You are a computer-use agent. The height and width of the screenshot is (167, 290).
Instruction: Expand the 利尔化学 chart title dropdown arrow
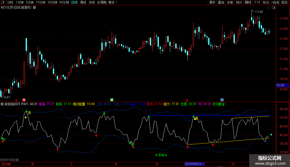[34, 7]
